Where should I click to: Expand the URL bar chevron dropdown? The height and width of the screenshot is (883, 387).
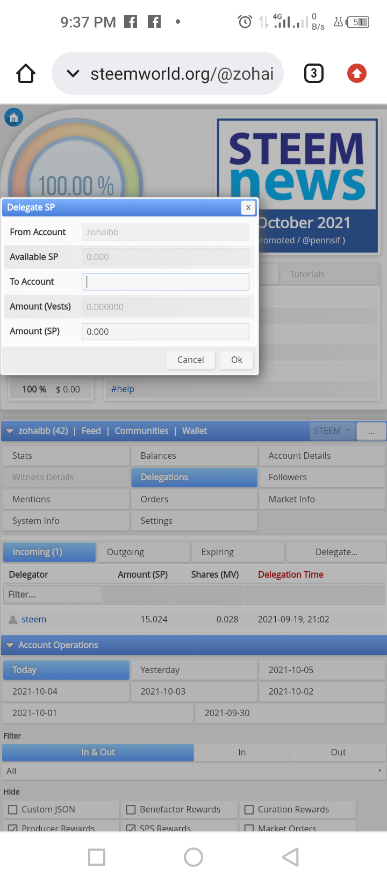tap(73, 73)
